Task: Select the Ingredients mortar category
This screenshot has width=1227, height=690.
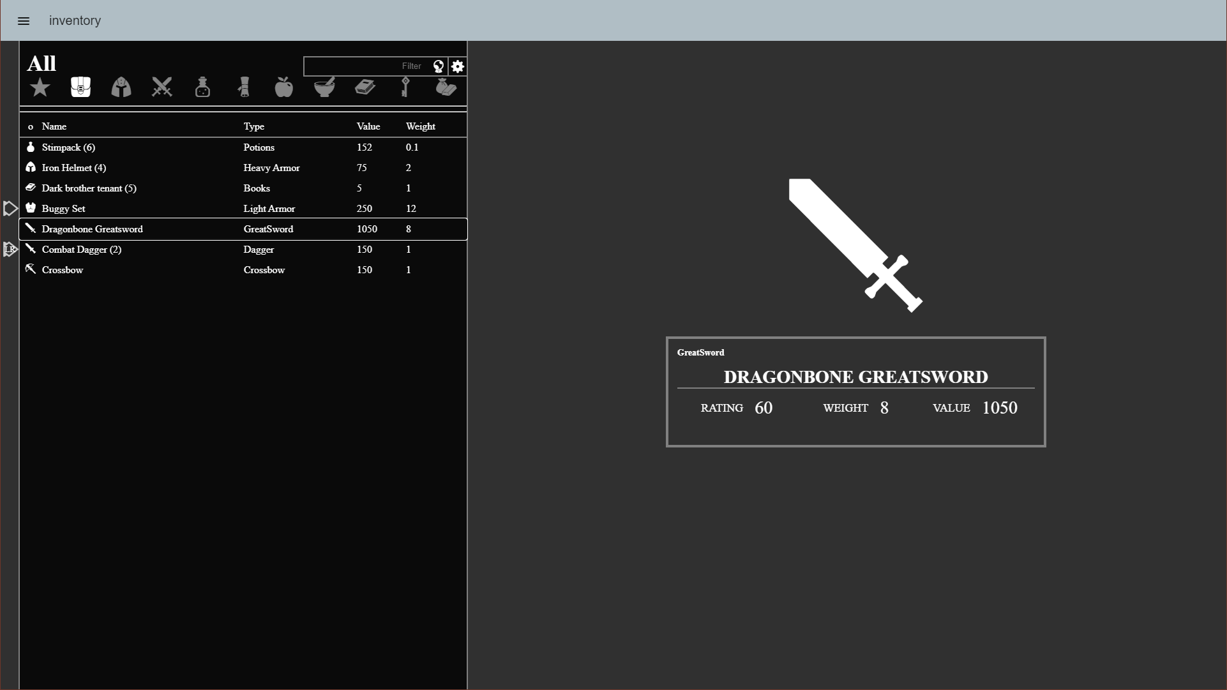Action: [x=324, y=87]
